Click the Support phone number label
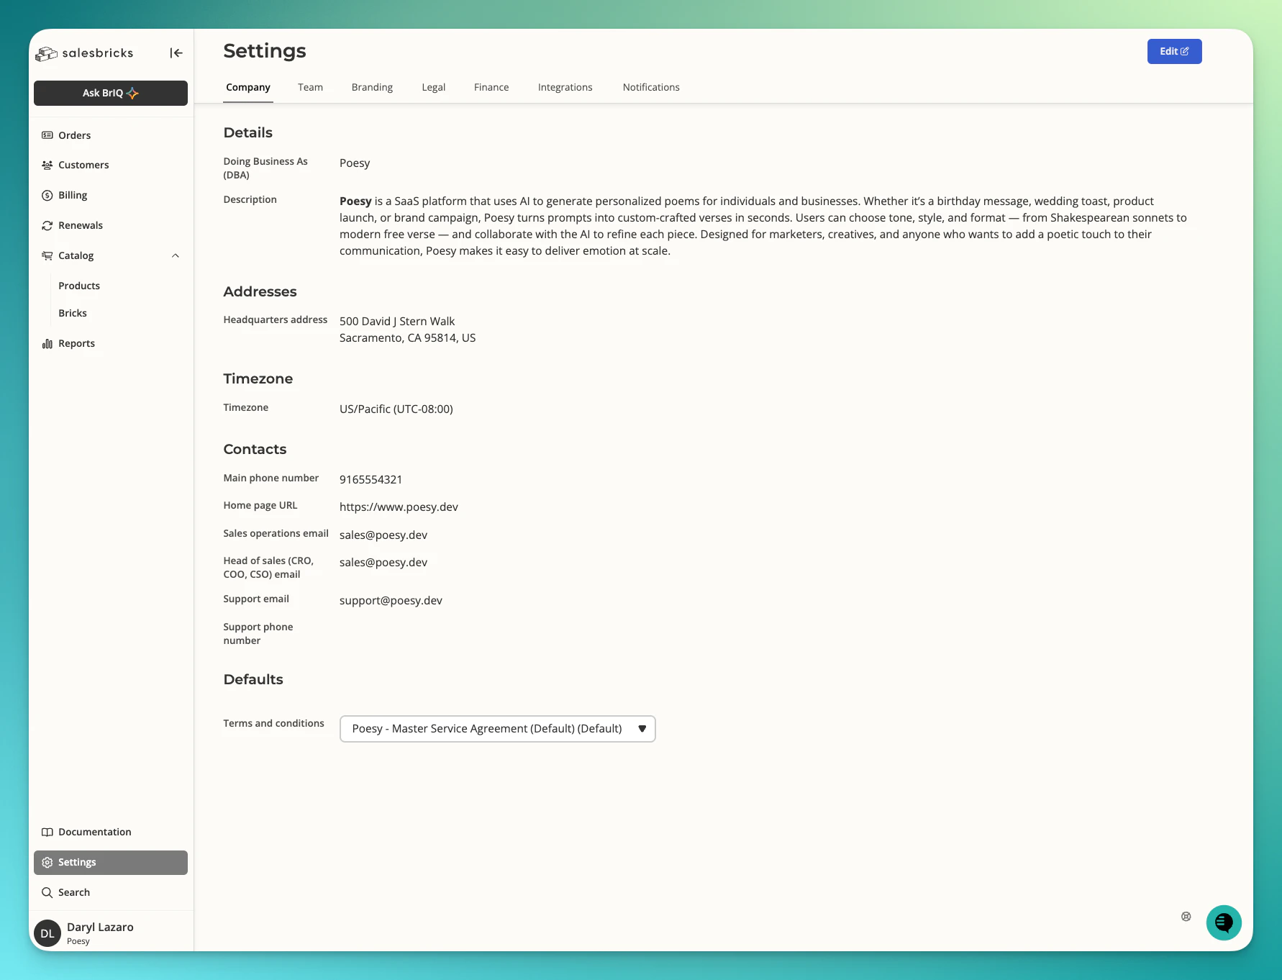This screenshot has height=980, width=1282. pyautogui.click(x=258, y=634)
